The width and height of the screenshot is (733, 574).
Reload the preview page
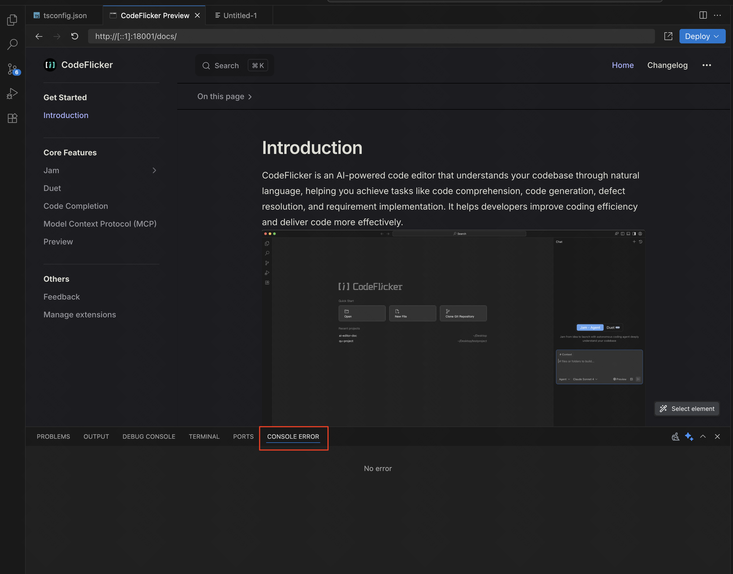75,36
